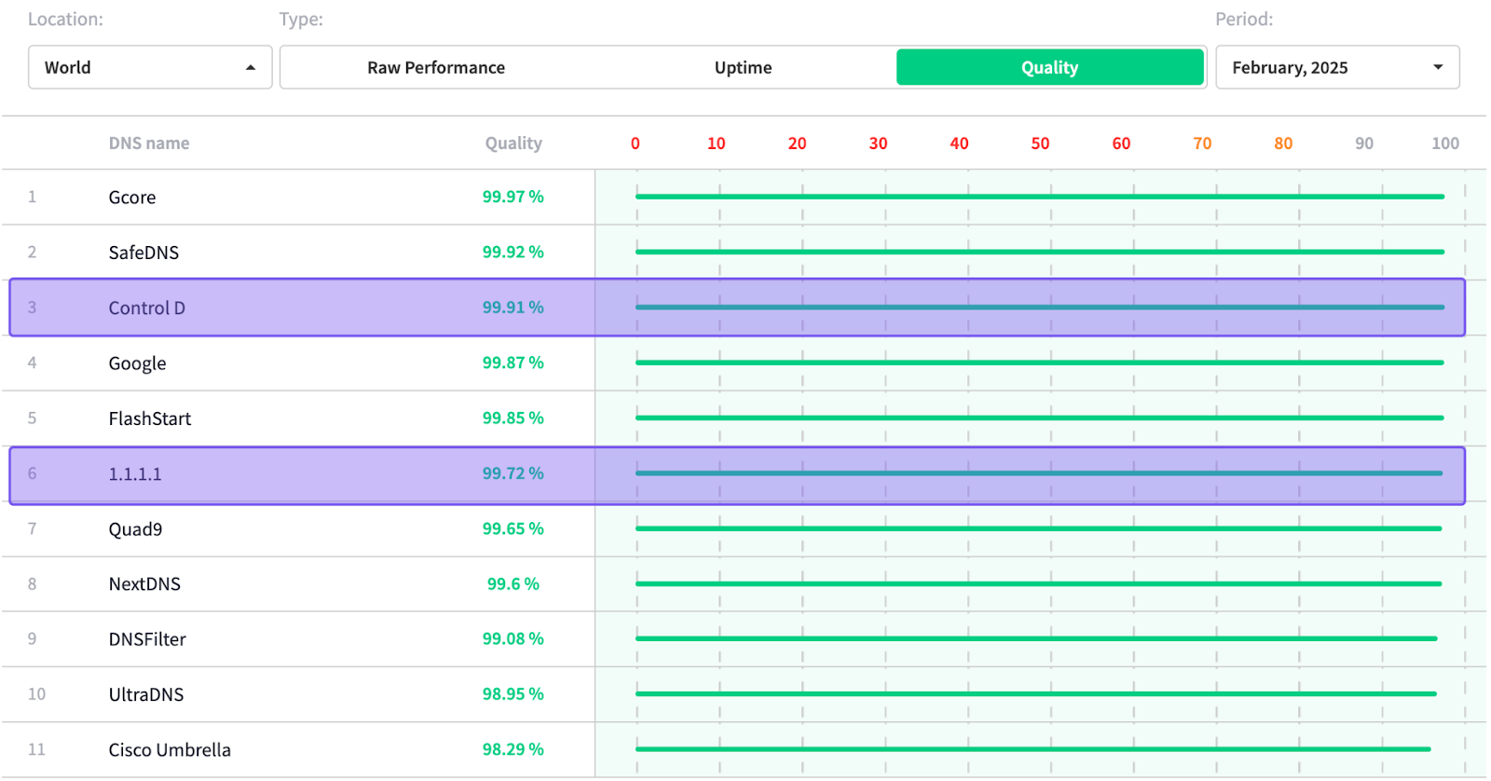Click Quad9's 99.65 % quality value
Viewport: 1491px width, 781px height.
[x=513, y=528]
